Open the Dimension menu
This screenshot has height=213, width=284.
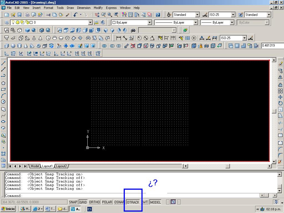point(84,8)
